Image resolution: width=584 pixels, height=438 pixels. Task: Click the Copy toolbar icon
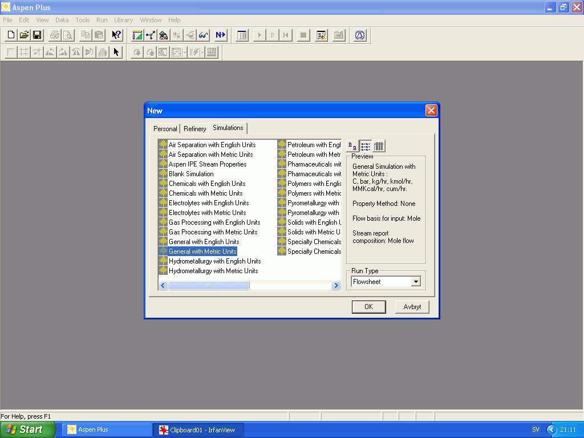coord(86,35)
